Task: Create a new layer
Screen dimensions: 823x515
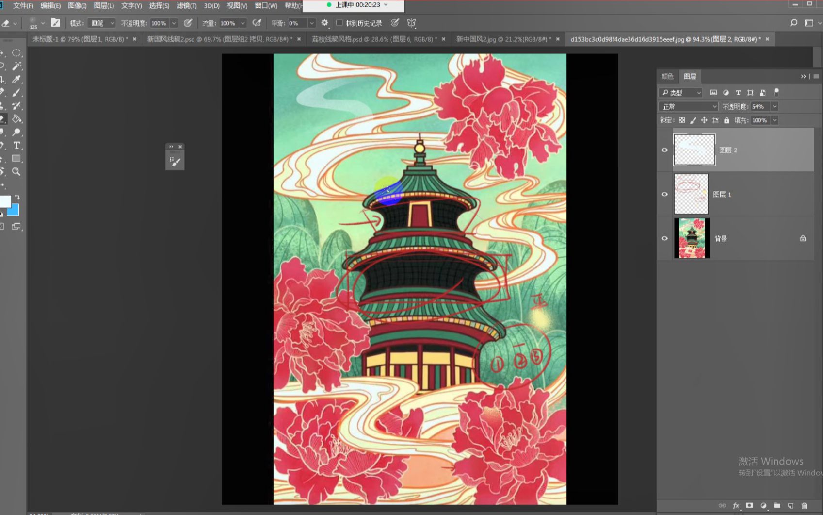Action: pos(791,505)
